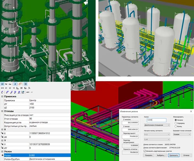Click the Перепад высот value field

point(130,136)
